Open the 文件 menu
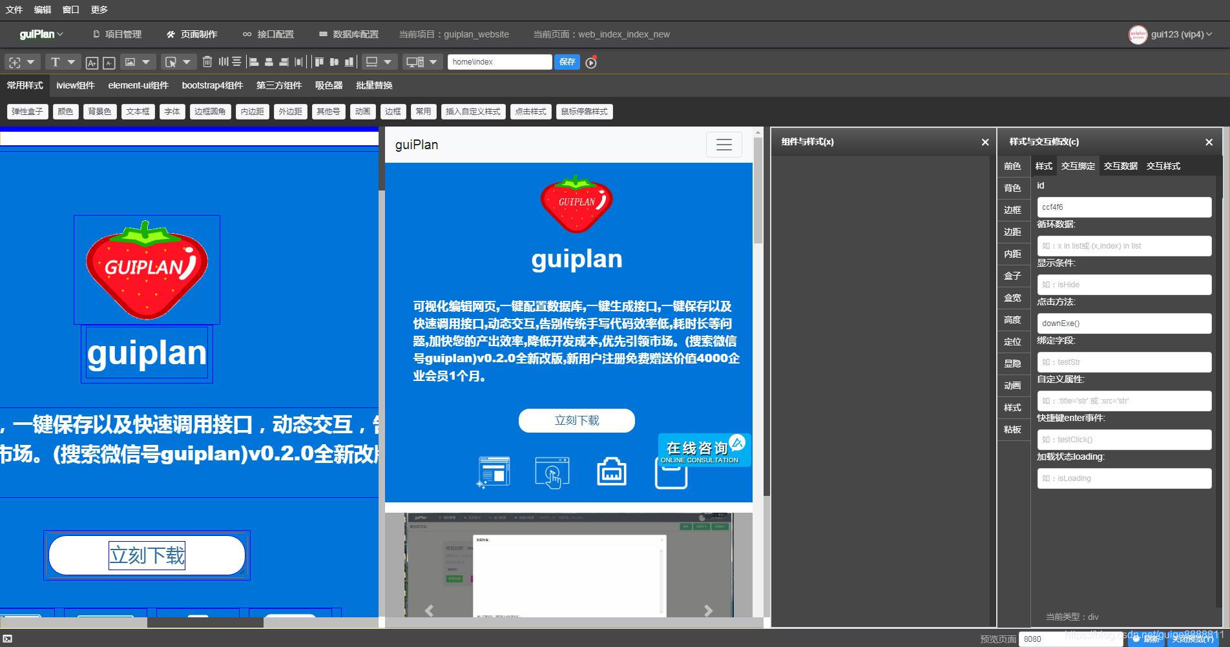 14,10
